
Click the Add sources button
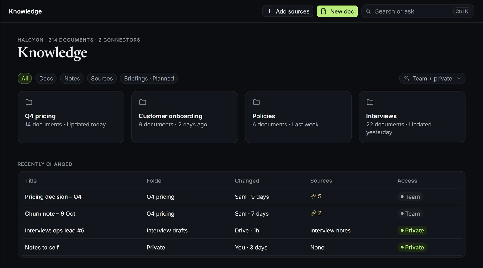coord(288,11)
